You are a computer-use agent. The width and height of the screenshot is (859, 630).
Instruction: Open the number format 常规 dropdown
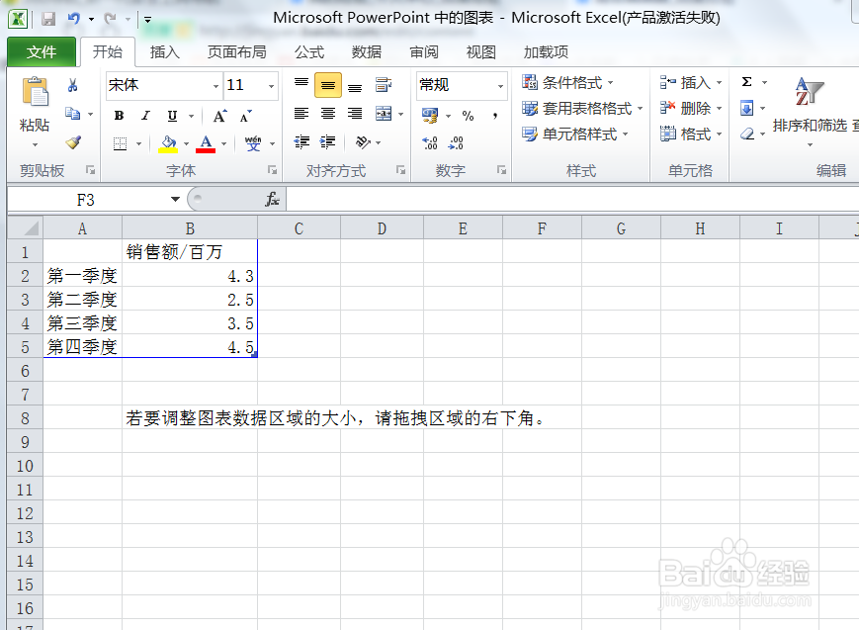pyautogui.click(x=500, y=86)
